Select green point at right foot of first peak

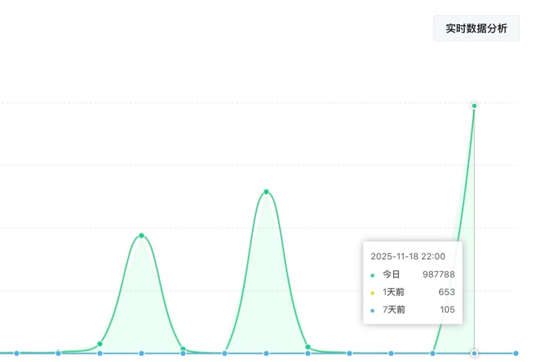pos(183,349)
